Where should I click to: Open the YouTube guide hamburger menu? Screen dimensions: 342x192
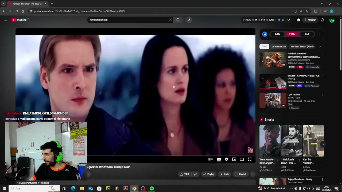6,20
